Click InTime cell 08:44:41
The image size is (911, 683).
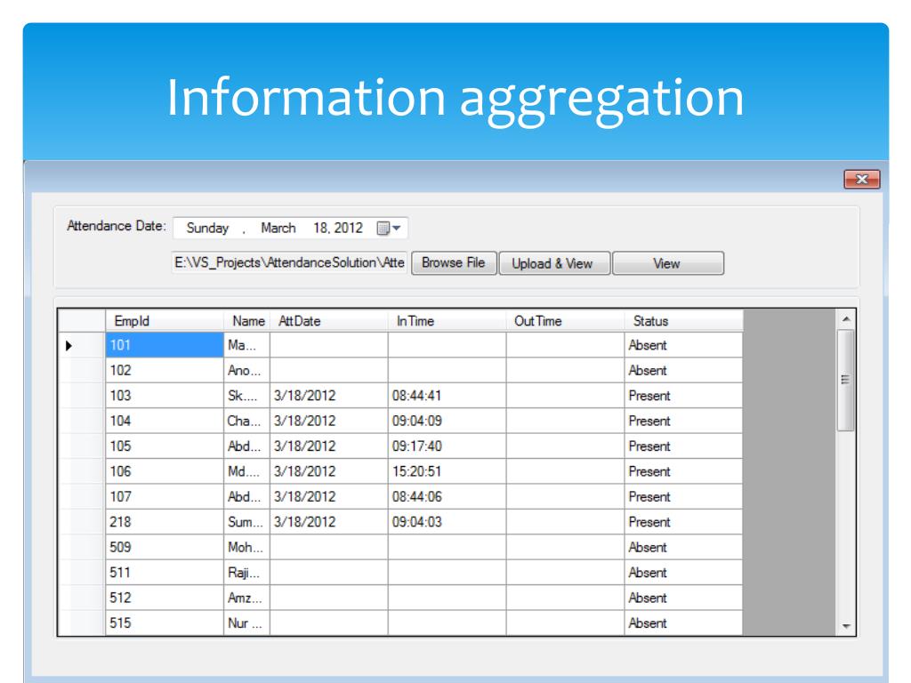[x=447, y=396]
